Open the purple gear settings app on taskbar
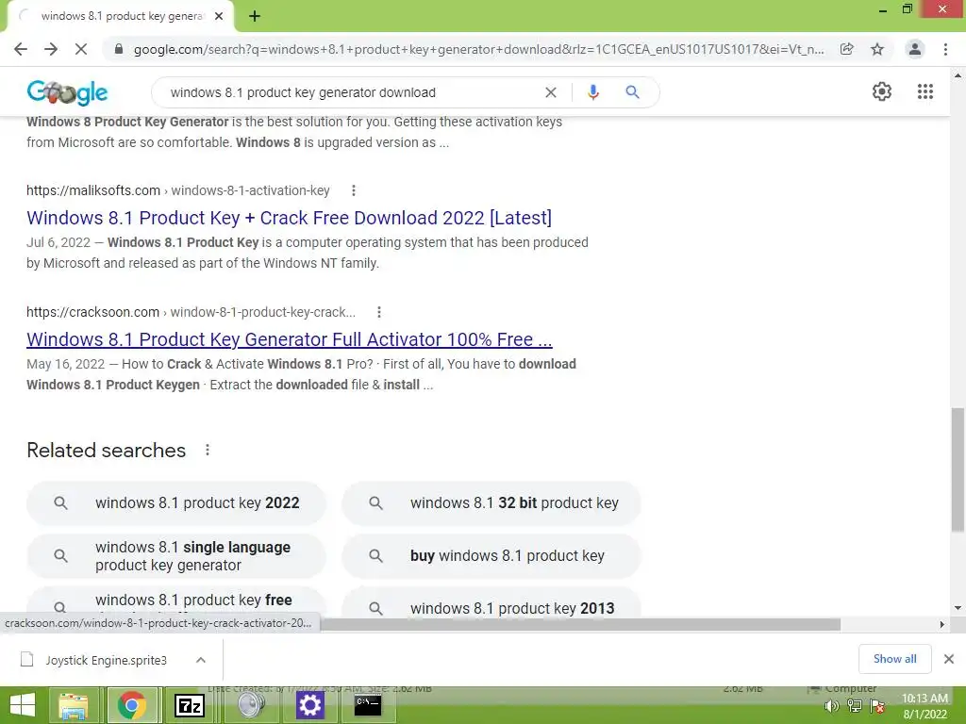966x724 pixels. (x=309, y=705)
